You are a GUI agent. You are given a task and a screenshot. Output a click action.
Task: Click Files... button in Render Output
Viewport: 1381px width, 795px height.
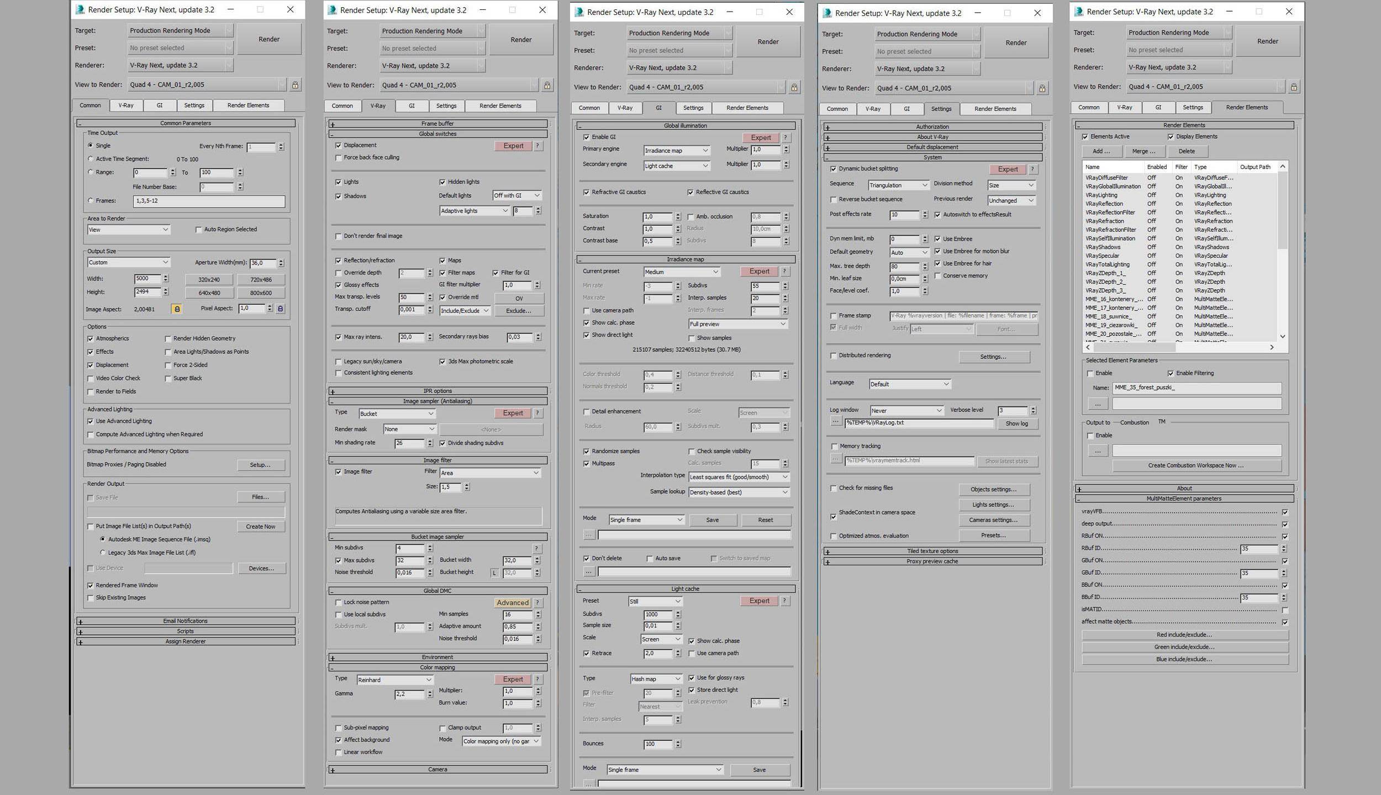click(x=261, y=497)
